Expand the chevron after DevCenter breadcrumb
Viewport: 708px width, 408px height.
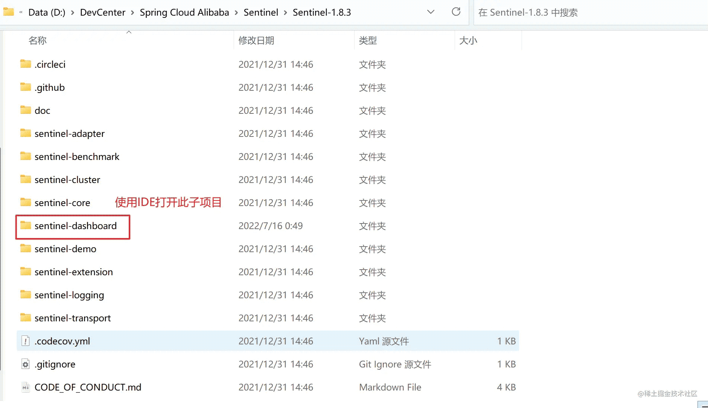point(132,13)
